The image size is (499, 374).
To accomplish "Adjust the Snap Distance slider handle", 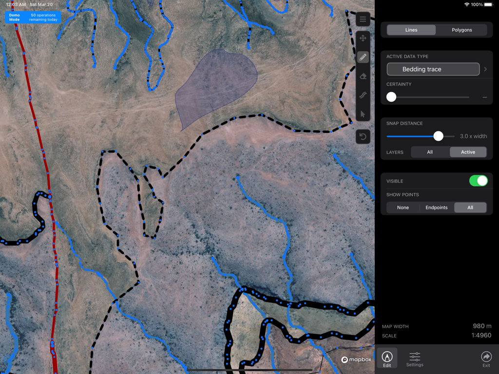I will click(x=438, y=136).
